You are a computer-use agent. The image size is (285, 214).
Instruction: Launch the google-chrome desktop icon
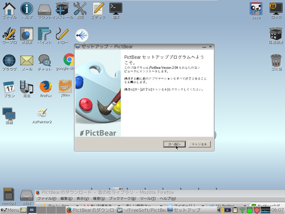pos(69,59)
